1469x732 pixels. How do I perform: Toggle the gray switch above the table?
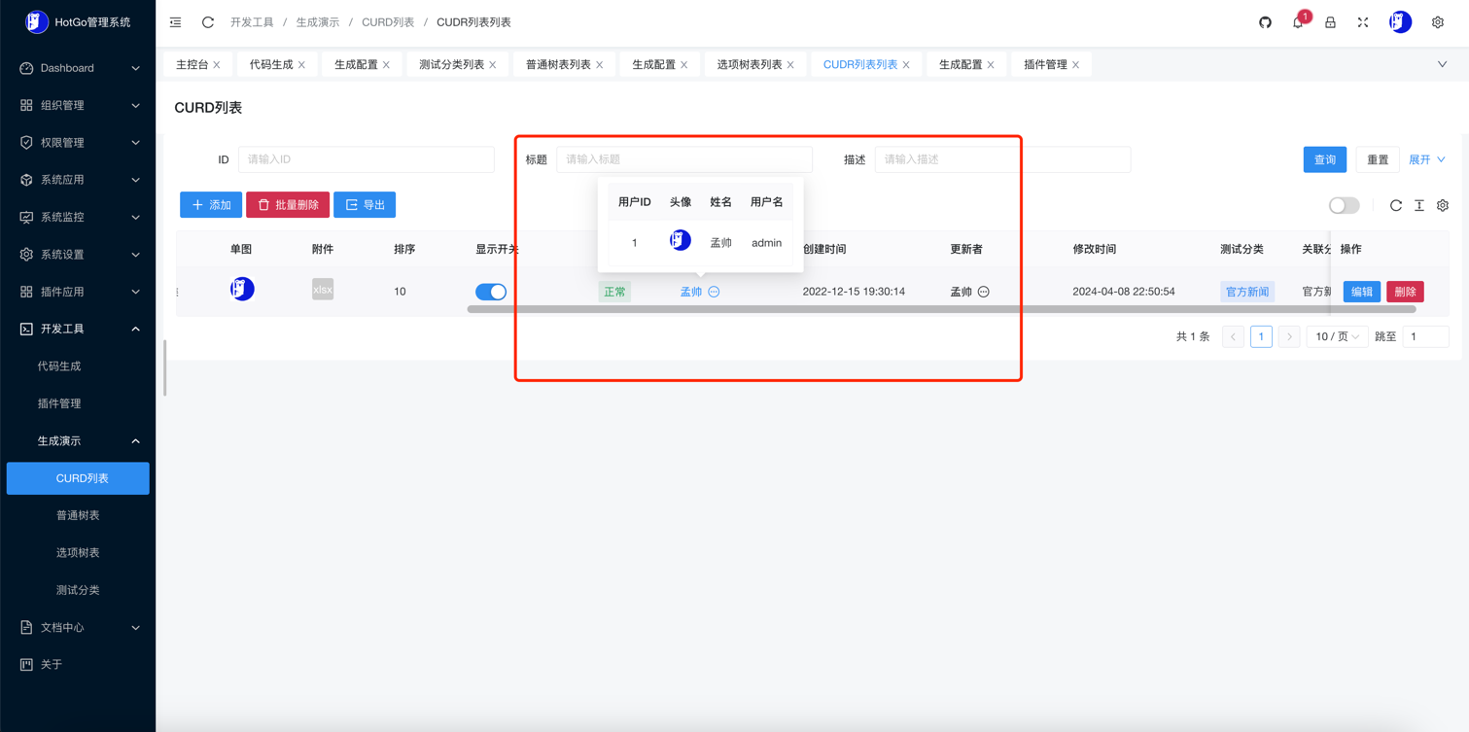tap(1344, 205)
